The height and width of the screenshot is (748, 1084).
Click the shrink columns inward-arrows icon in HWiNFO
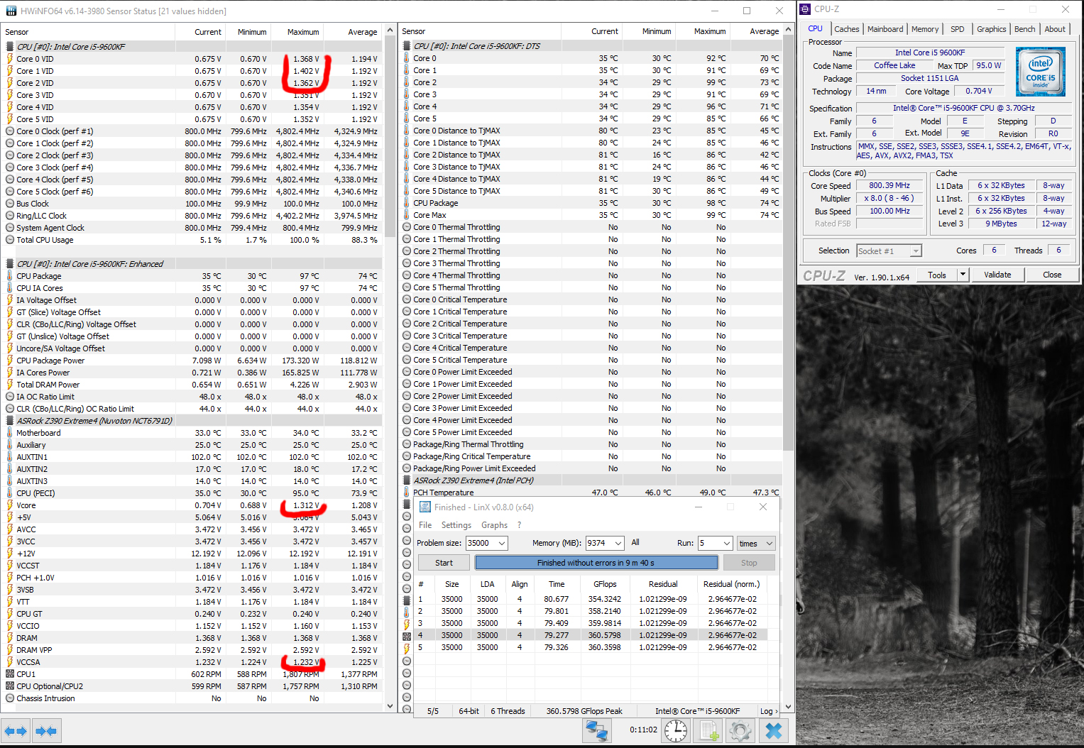[x=46, y=730]
